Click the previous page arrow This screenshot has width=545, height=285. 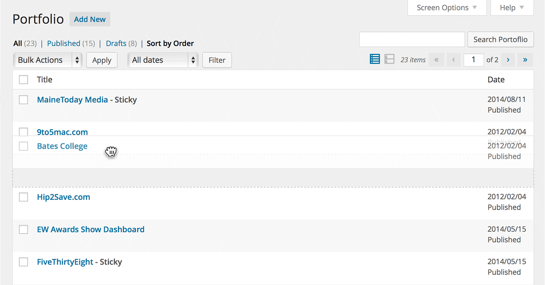(454, 60)
